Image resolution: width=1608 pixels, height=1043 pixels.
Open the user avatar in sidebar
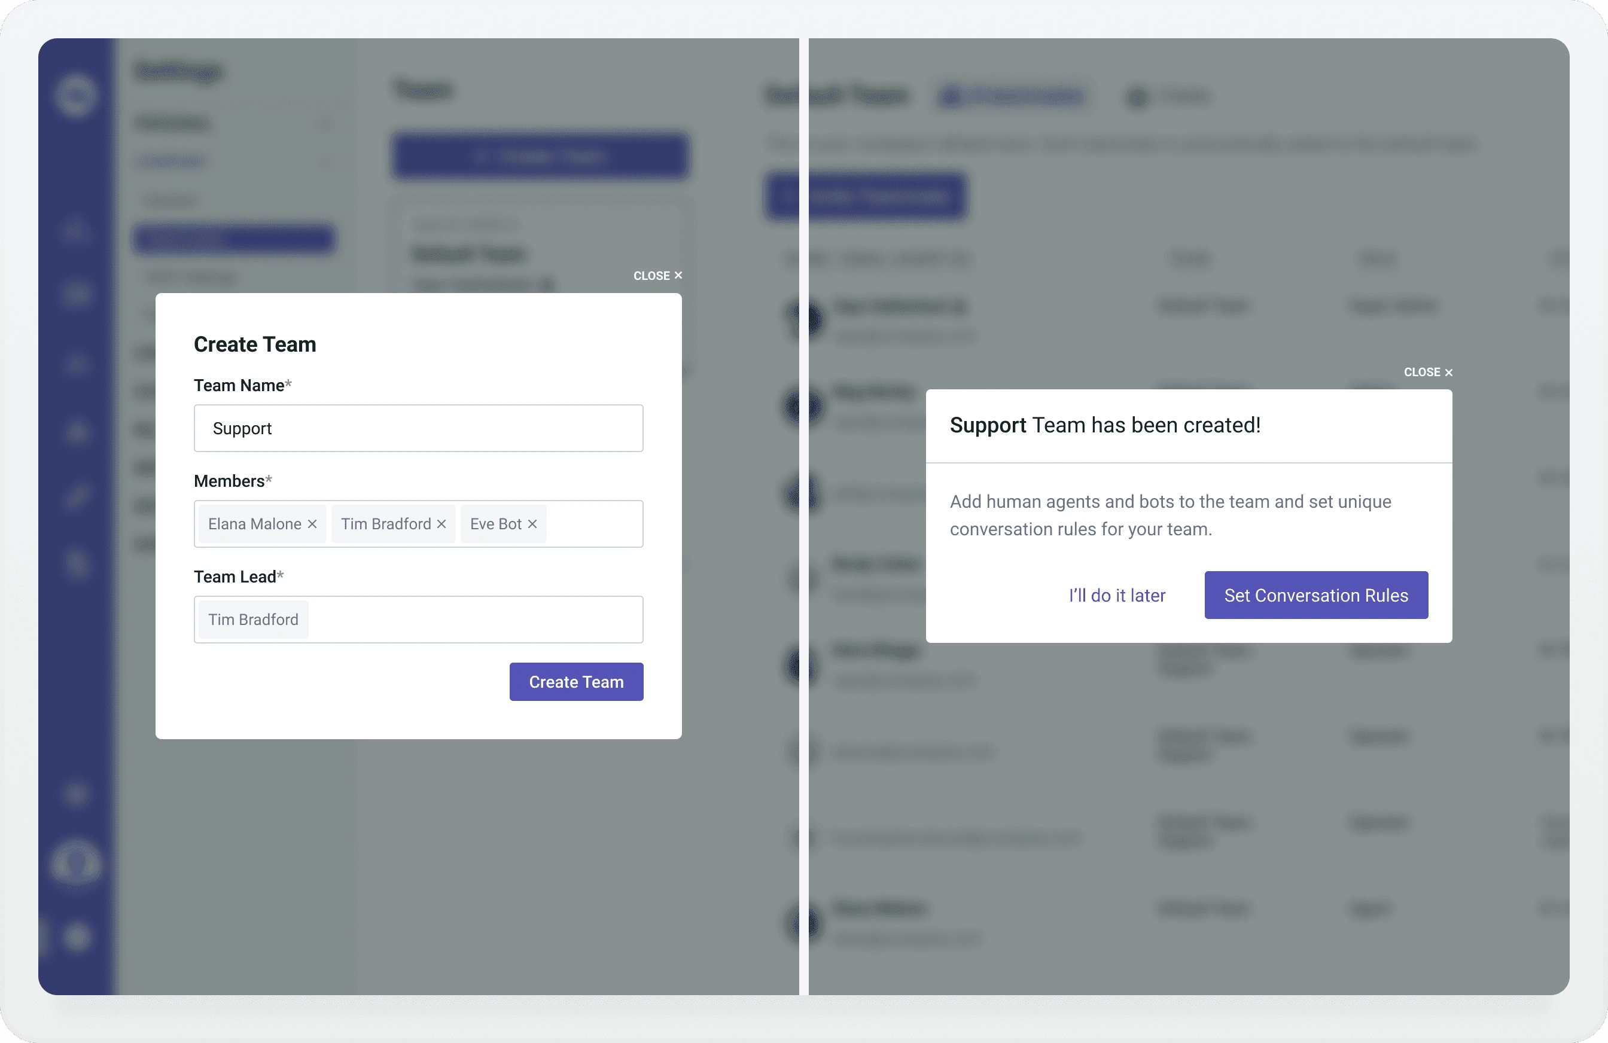pos(75,864)
